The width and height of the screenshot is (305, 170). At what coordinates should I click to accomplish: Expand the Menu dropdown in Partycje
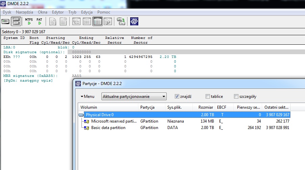[88, 97]
